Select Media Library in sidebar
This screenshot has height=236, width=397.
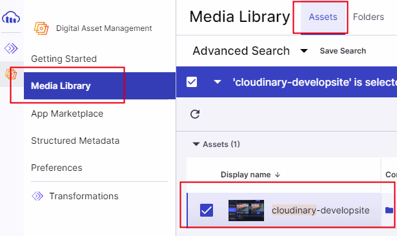99,86
